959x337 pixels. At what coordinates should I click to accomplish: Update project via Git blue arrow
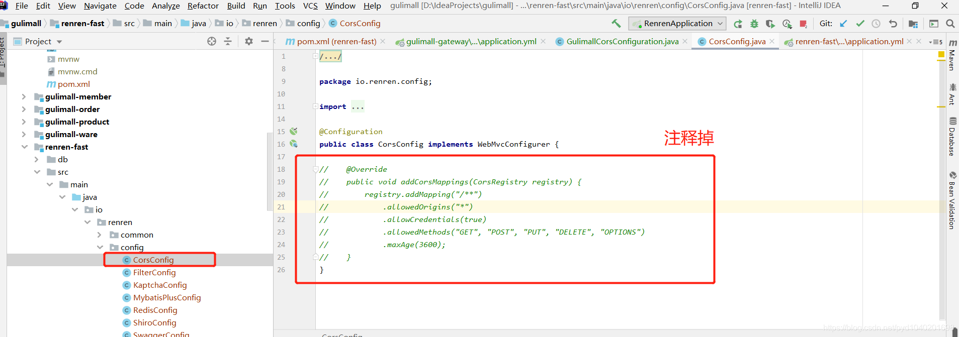click(x=843, y=24)
